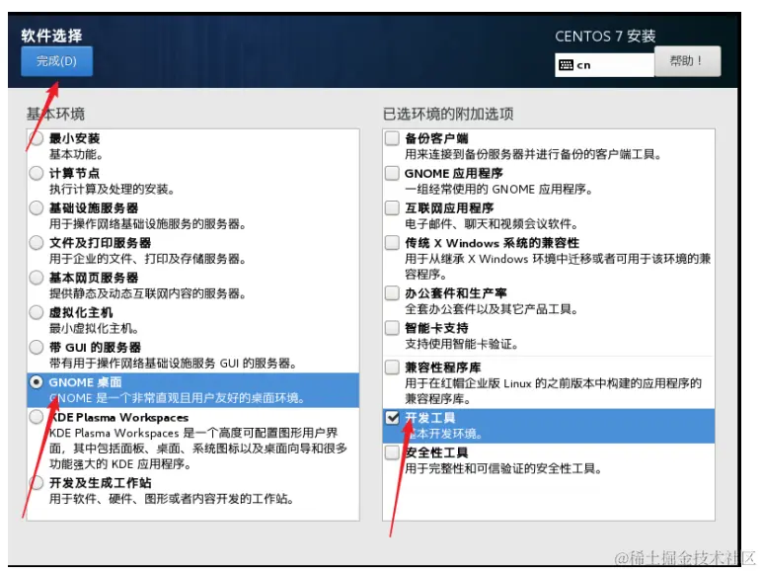Enable 传统 X Windows 系统的兼容性 checkbox
Viewport: 762px width, 573px height.
(392, 243)
